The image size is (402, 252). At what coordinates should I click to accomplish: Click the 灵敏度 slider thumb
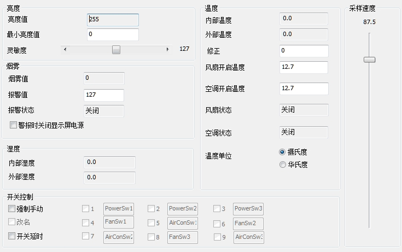(x=116, y=49)
